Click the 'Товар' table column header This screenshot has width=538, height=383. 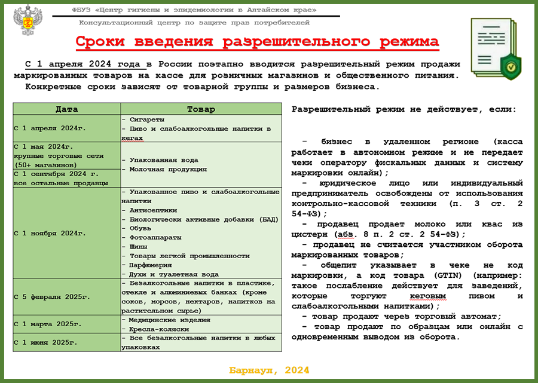pyautogui.click(x=201, y=109)
